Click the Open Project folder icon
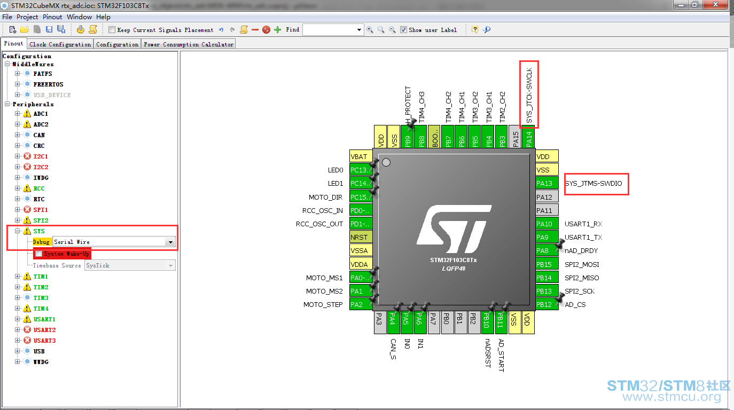Viewport: 734px width, 410px height. 25,29
